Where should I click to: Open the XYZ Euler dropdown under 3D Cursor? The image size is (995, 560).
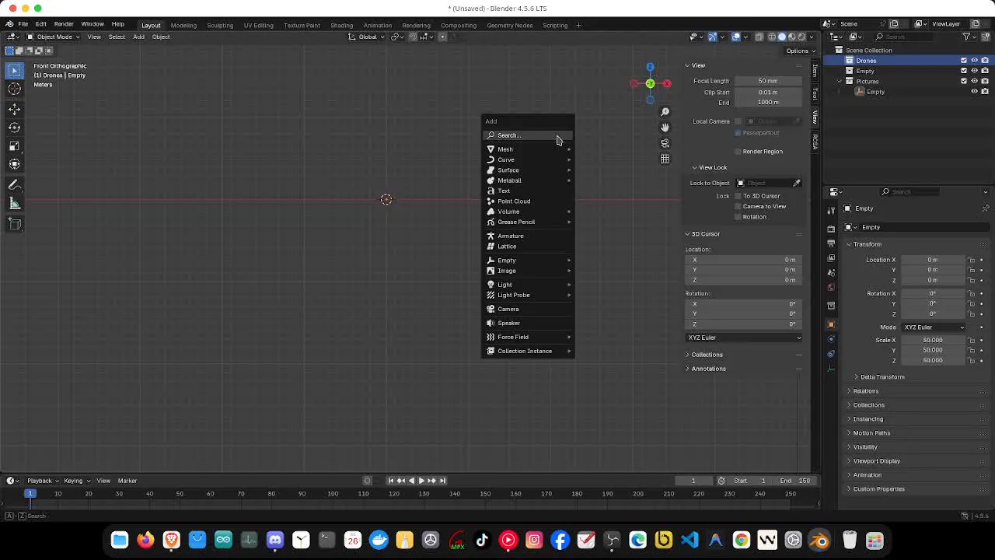click(744, 338)
